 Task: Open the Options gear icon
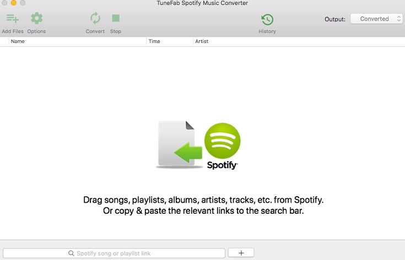36,18
